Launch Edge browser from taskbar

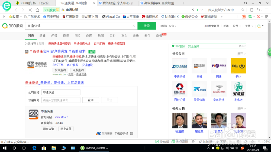pyautogui.click(x=34, y=148)
